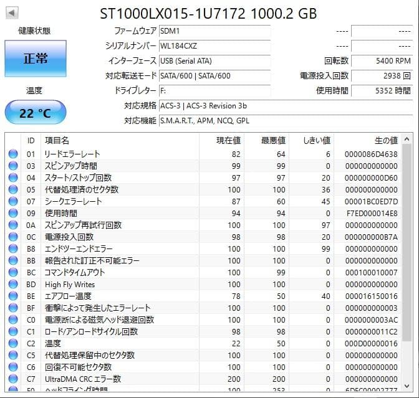Select the status circle for シークエラーレート row

13,201
